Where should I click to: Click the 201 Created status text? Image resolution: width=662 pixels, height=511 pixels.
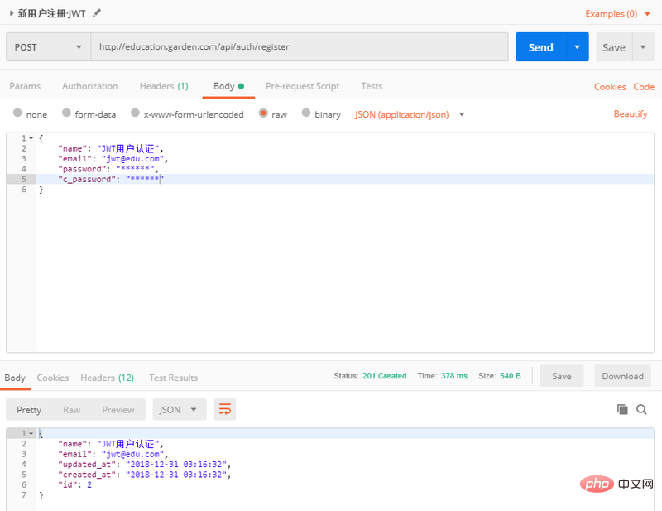tap(384, 376)
